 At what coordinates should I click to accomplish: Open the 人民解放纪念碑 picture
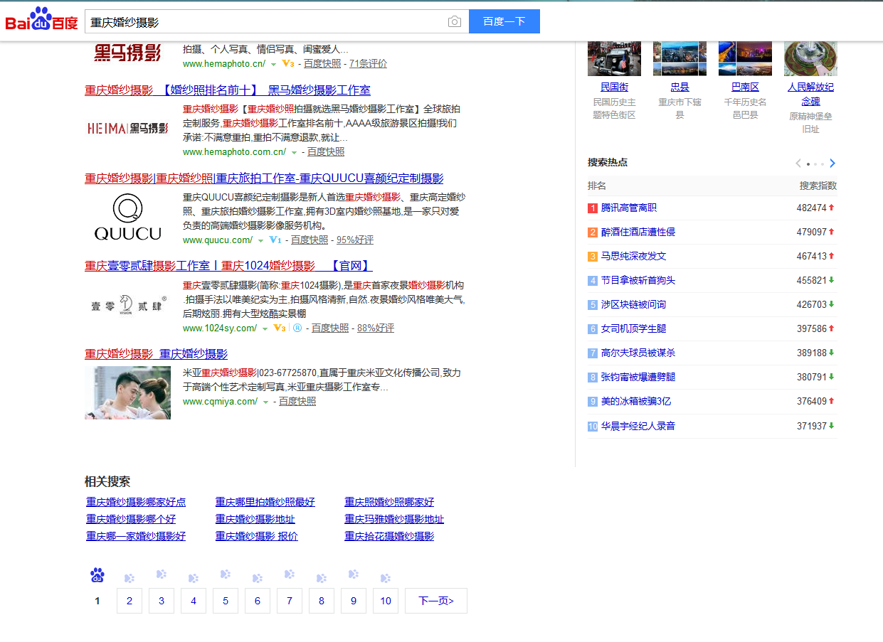point(810,58)
